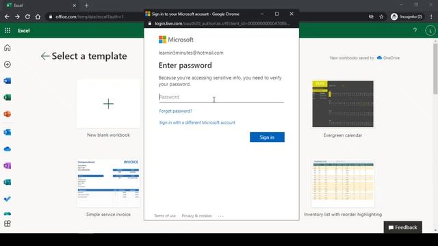Open OneDrive from the sidebar

click(x=8, y=149)
